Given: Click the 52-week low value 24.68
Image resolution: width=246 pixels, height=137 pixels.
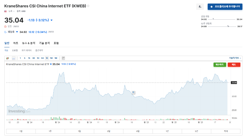Looking at the screenshot, I should click(204, 26).
